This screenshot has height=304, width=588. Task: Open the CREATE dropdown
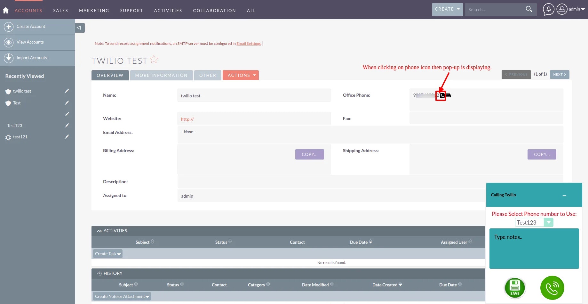(x=447, y=9)
